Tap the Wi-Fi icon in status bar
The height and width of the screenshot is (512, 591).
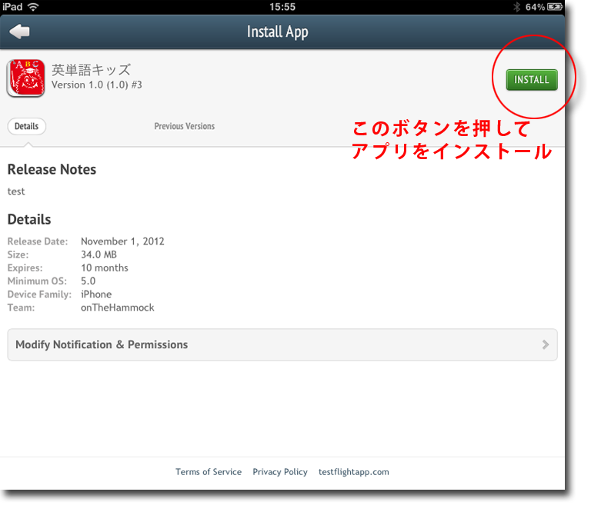coord(32,7)
